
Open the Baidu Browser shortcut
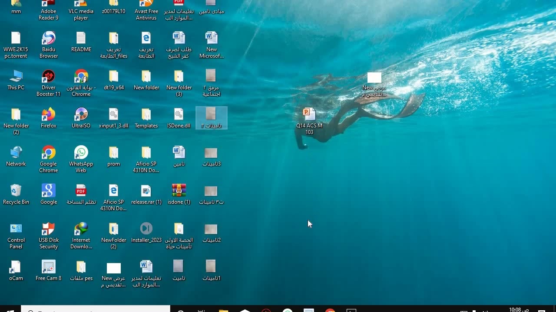pyautogui.click(x=48, y=45)
